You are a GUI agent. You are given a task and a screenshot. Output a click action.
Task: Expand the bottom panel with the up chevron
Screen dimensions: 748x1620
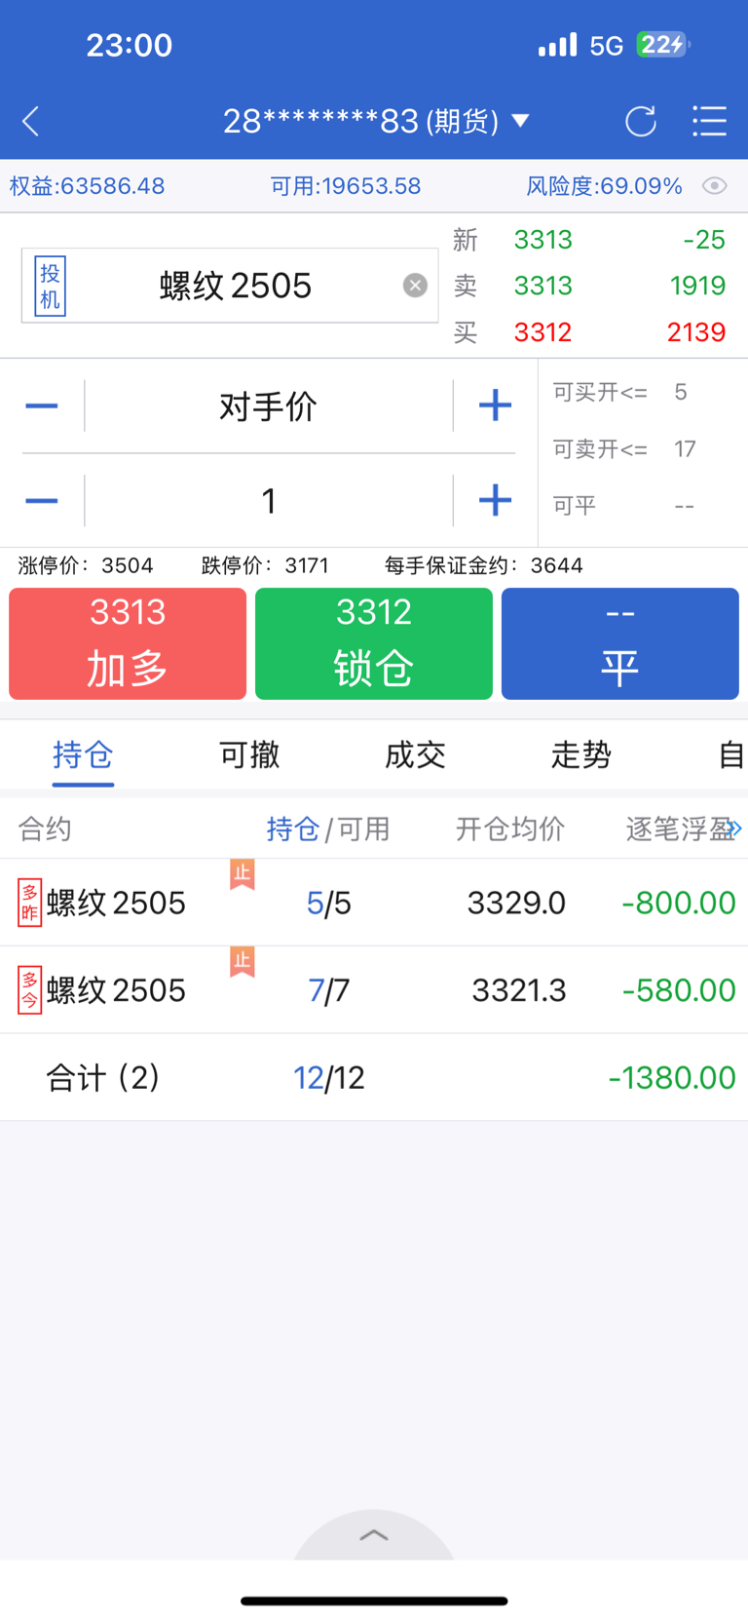pyautogui.click(x=374, y=1535)
